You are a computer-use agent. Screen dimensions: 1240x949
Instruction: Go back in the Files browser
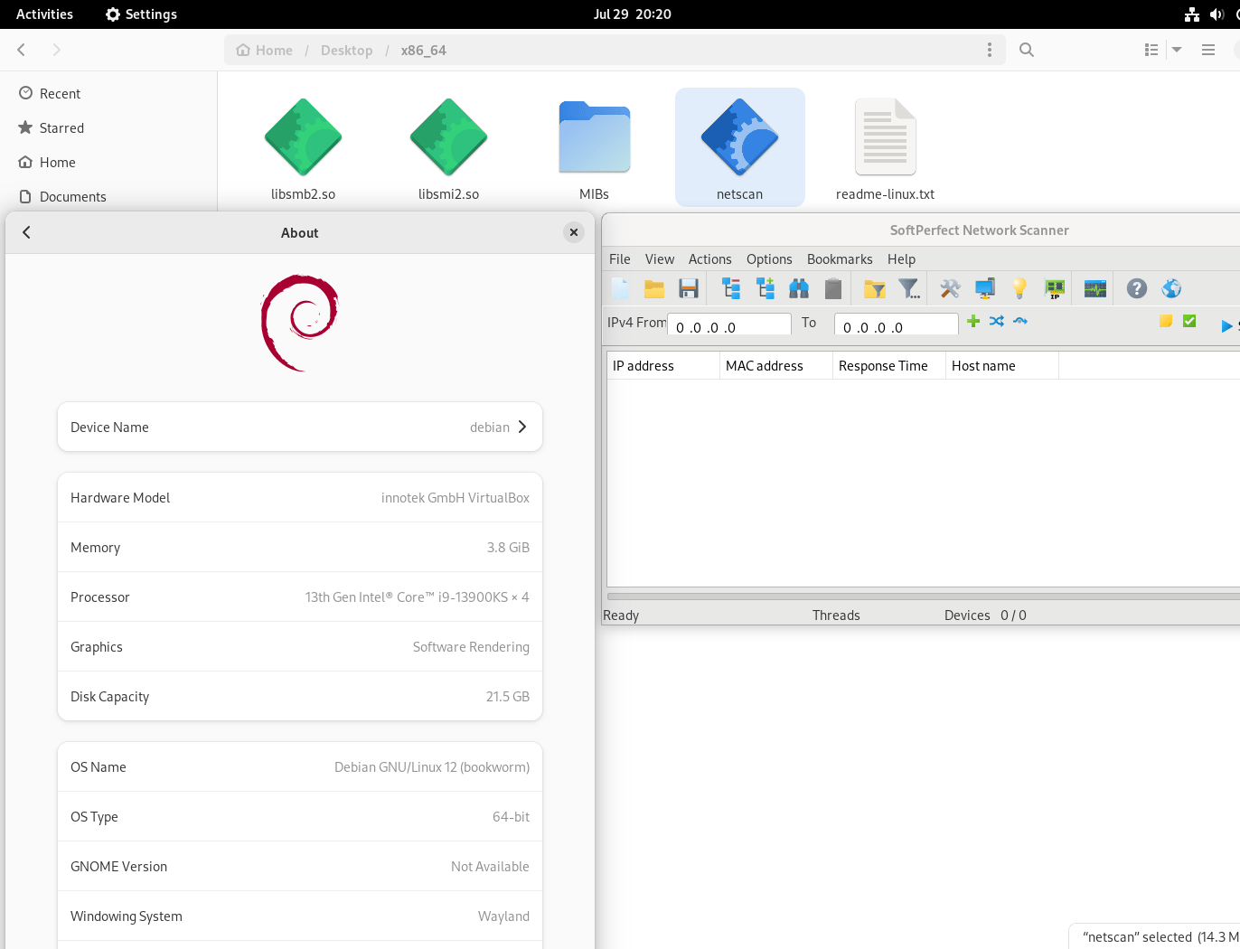(x=22, y=50)
